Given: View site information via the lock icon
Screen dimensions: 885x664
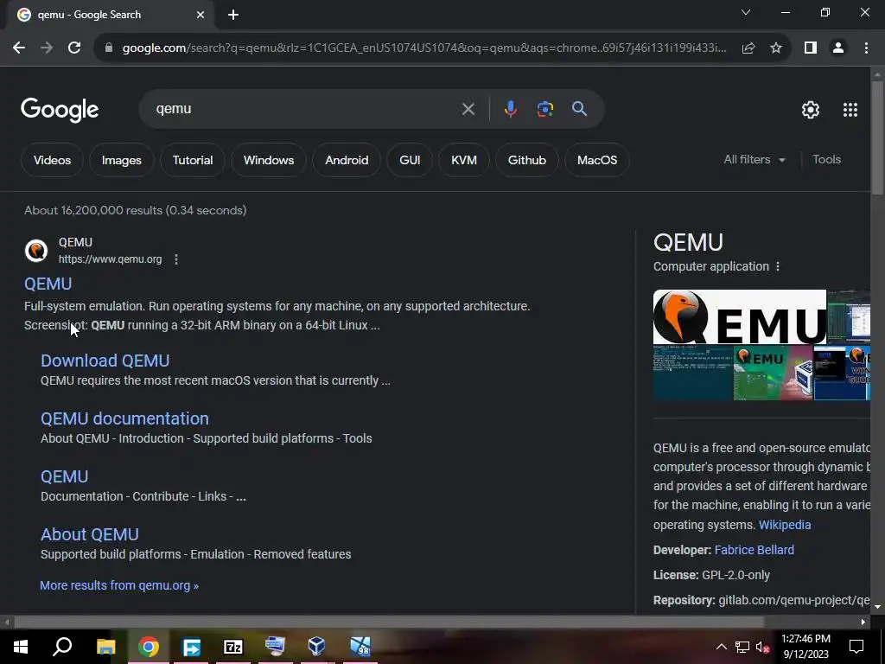Looking at the screenshot, I should (x=109, y=48).
